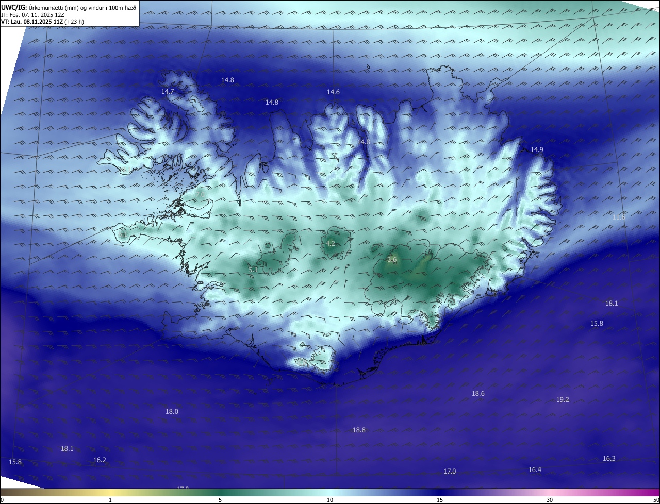
Task: Select the color scale tick labeled 10
Action: coord(330,500)
